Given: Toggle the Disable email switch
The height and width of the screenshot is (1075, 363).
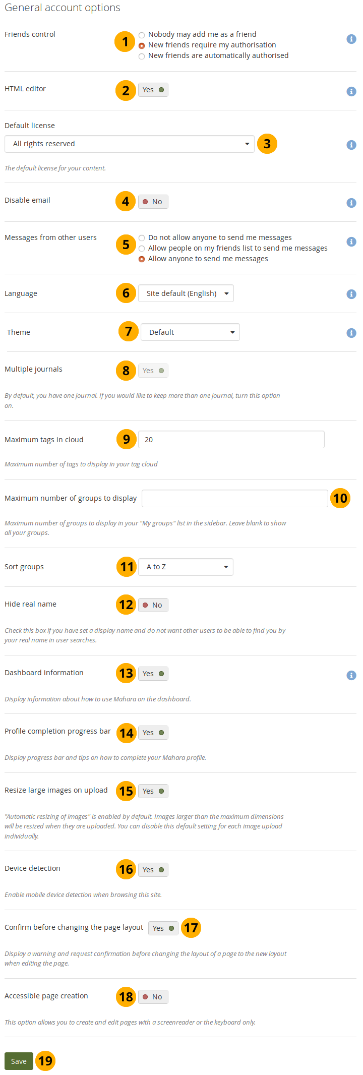Looking at the screenshot, I should click(x=153, y=202).
